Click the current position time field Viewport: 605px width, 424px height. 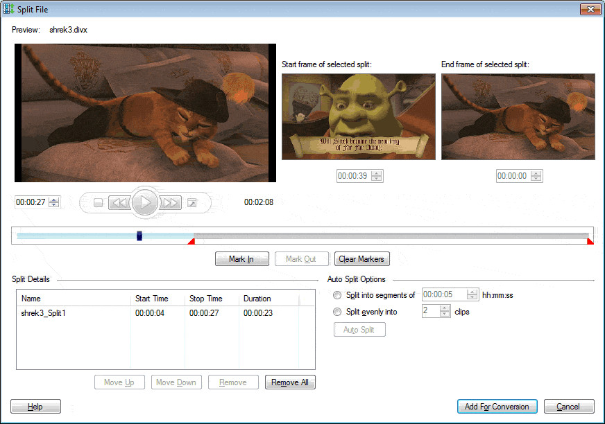pyautogui.click(x=32, y=202)
